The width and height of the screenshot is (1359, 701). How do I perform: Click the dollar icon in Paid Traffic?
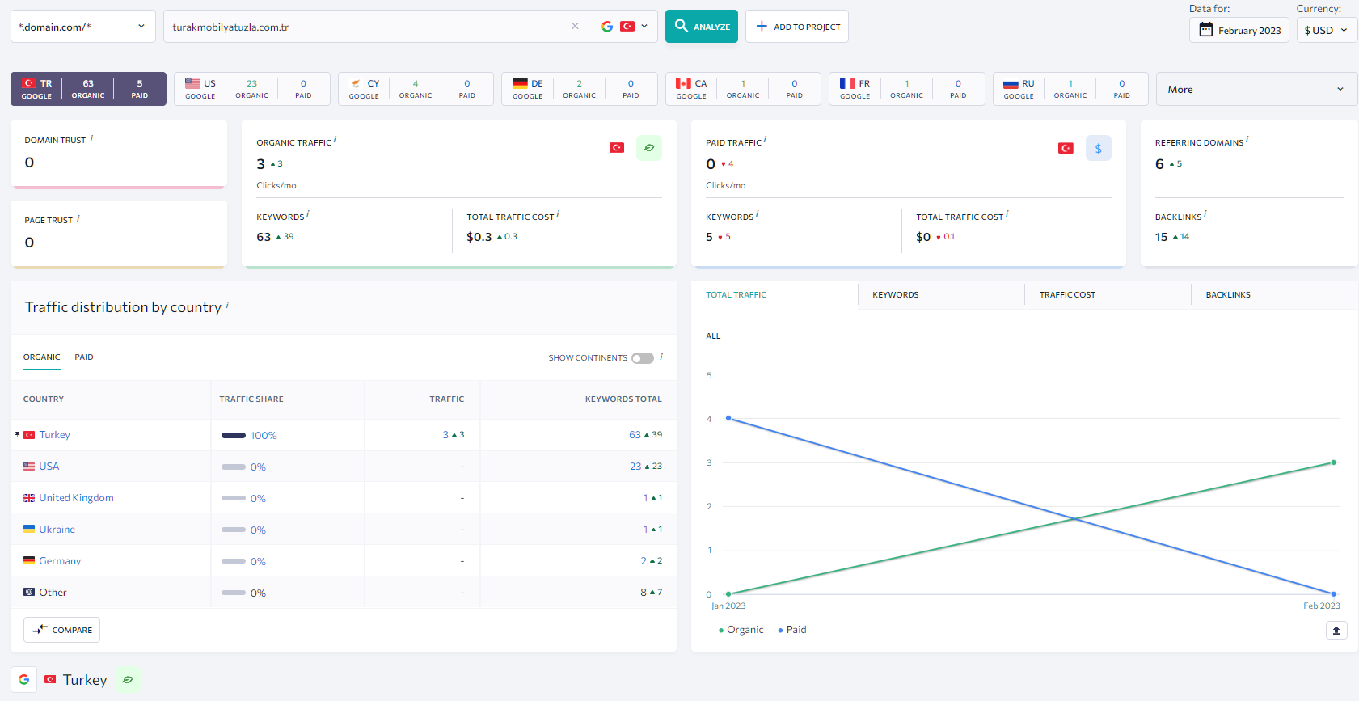coord(1098,148)
